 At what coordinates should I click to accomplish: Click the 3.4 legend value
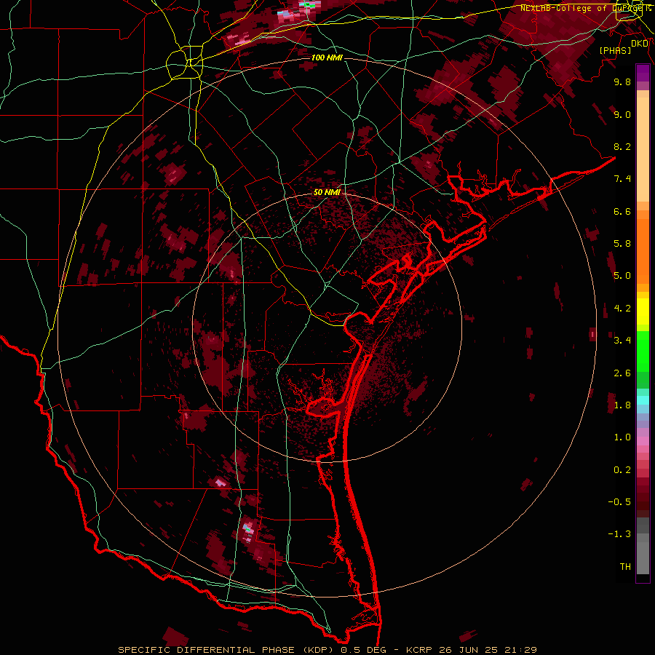(622, 341)
